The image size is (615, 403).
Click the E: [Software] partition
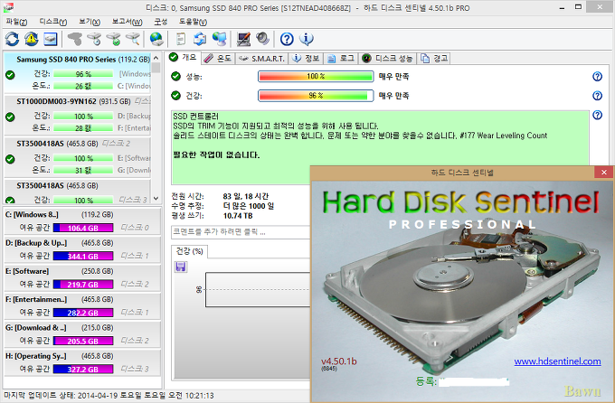pyautogui.click(x=82, y=278)
